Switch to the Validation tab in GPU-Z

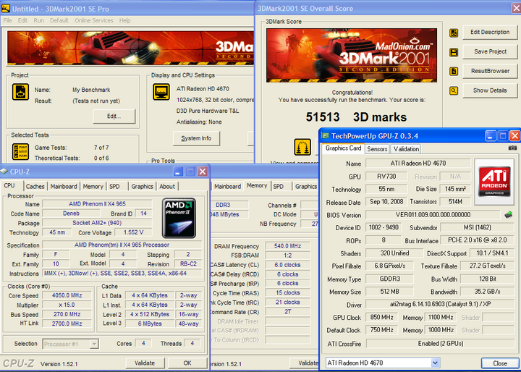point(406,149)
